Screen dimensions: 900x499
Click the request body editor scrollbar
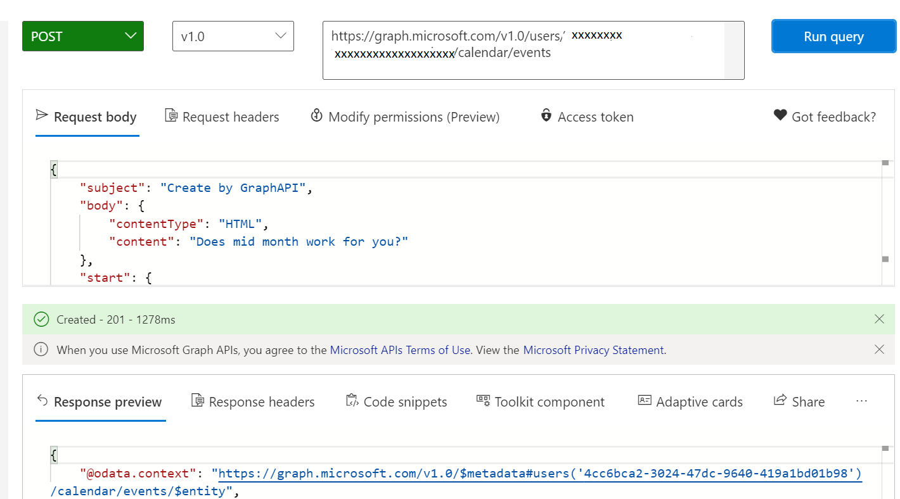click(x=885, y=222)
